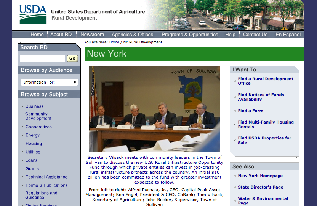Expand the Community Development arrow

[22, 116]
